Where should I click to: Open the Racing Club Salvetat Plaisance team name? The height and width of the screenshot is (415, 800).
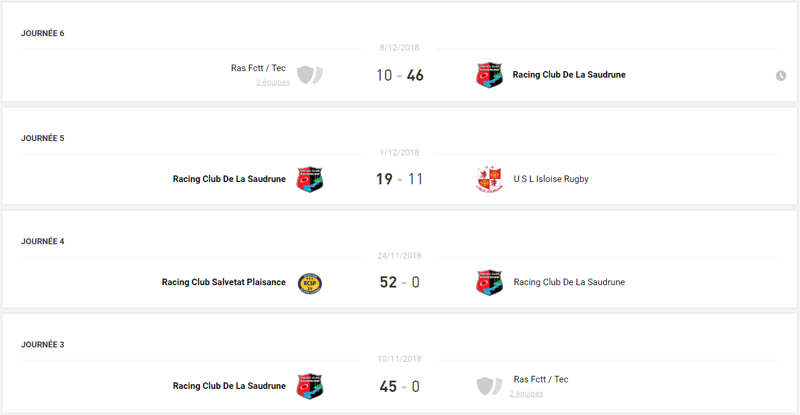(x=224, y=282)
